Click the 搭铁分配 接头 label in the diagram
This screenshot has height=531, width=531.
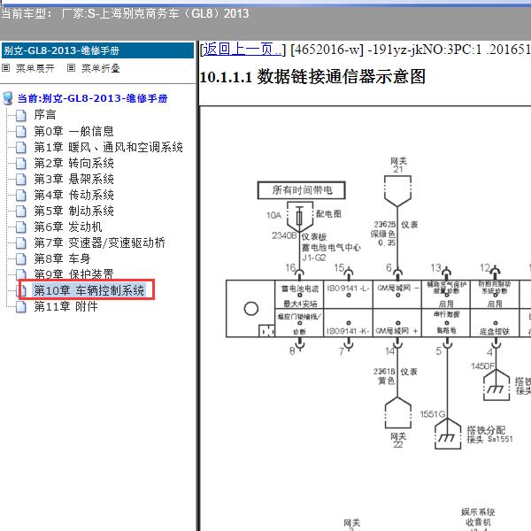[x=489, y=435]
